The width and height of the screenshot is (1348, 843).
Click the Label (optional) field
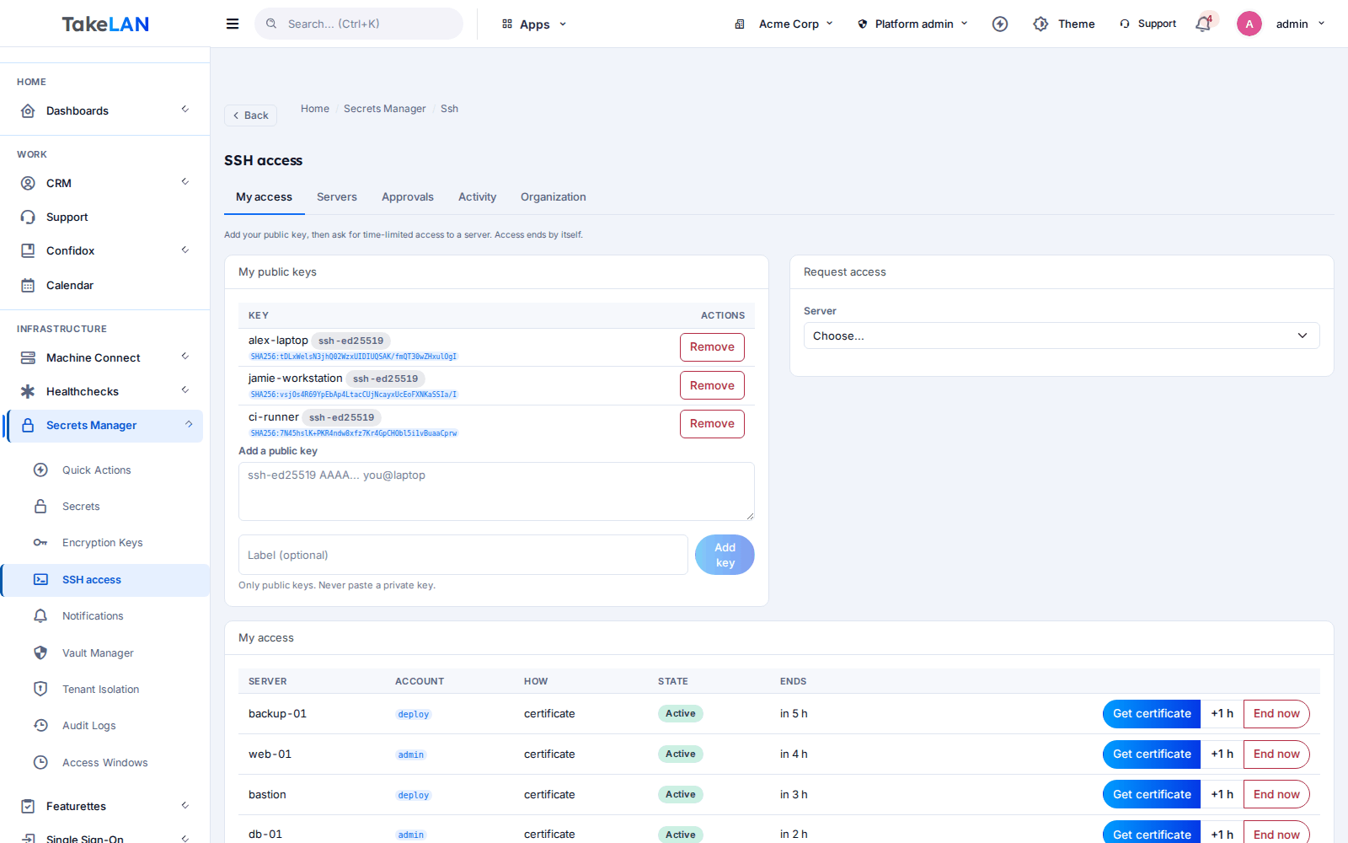(463, 555)
